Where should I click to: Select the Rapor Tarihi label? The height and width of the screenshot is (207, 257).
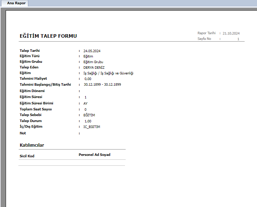pos(207,33)
